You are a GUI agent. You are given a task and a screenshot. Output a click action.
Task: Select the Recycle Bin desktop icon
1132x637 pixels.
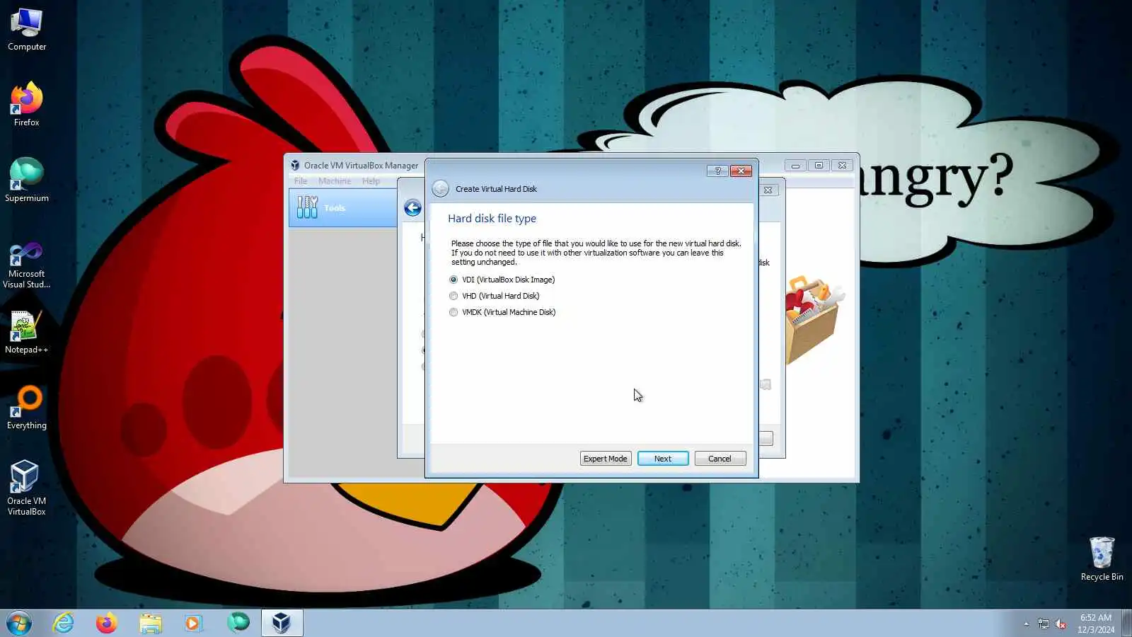[1102, 559]
